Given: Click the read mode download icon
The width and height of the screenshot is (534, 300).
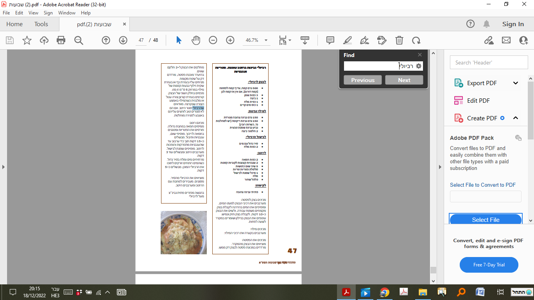Looking at the screenshot, I should click(x=305, y=40).
